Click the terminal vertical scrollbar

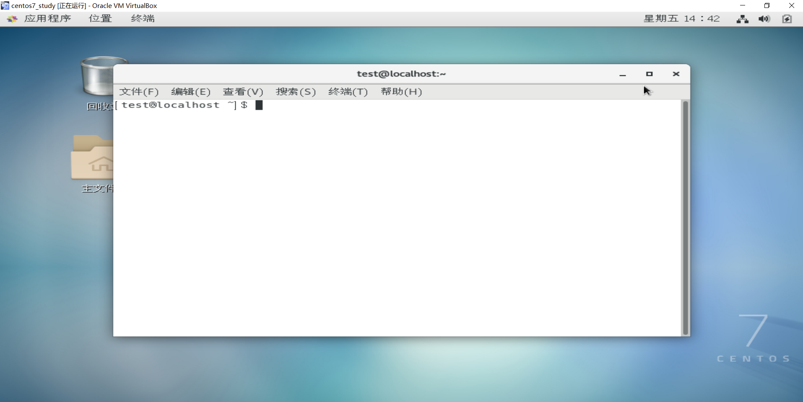pos(685,218)
